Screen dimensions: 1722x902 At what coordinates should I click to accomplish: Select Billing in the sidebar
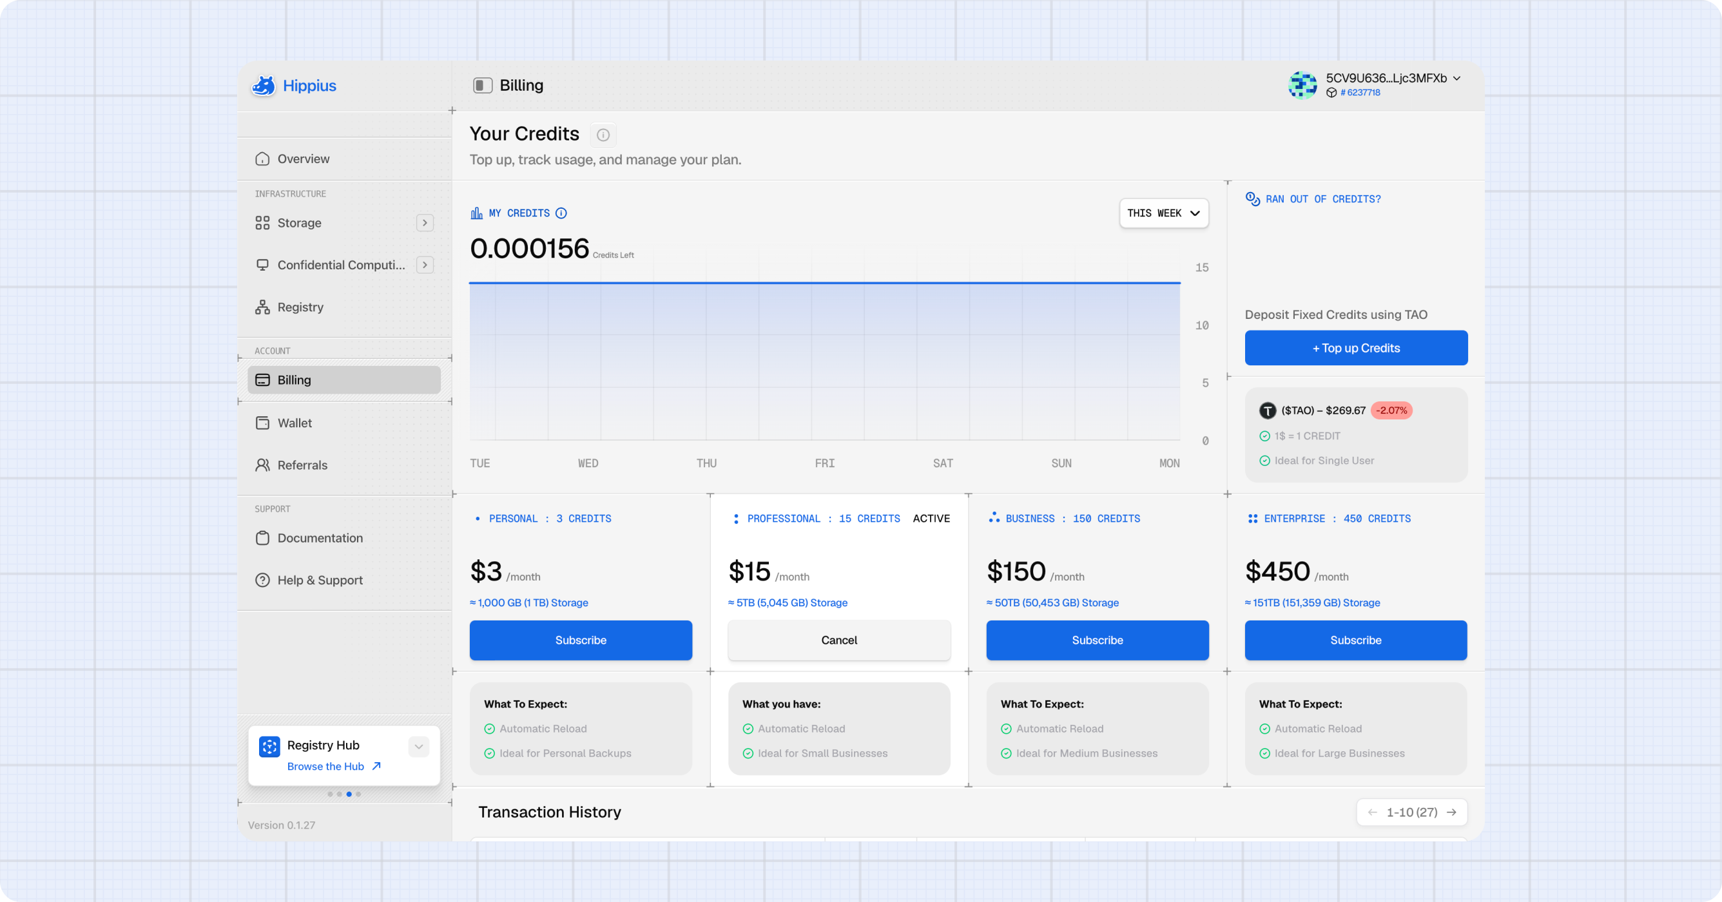tap(345, 380)
